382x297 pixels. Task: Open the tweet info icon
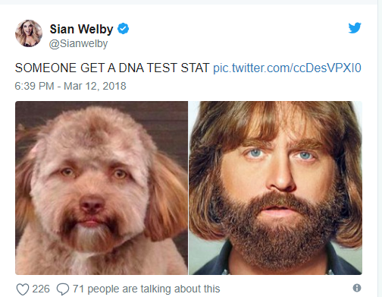tap(357, 288)
